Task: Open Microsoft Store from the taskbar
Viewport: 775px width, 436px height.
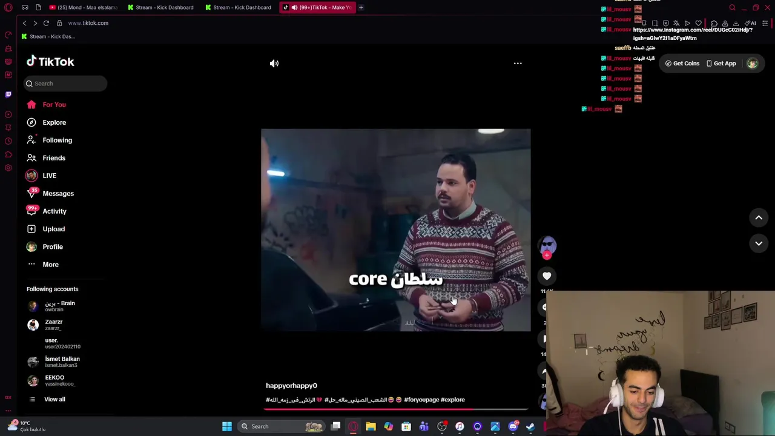Action: 406,426
